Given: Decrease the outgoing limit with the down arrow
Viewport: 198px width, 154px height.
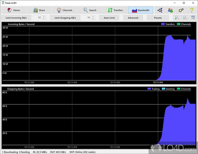Looking at the screenshot, I should point(93,19).
